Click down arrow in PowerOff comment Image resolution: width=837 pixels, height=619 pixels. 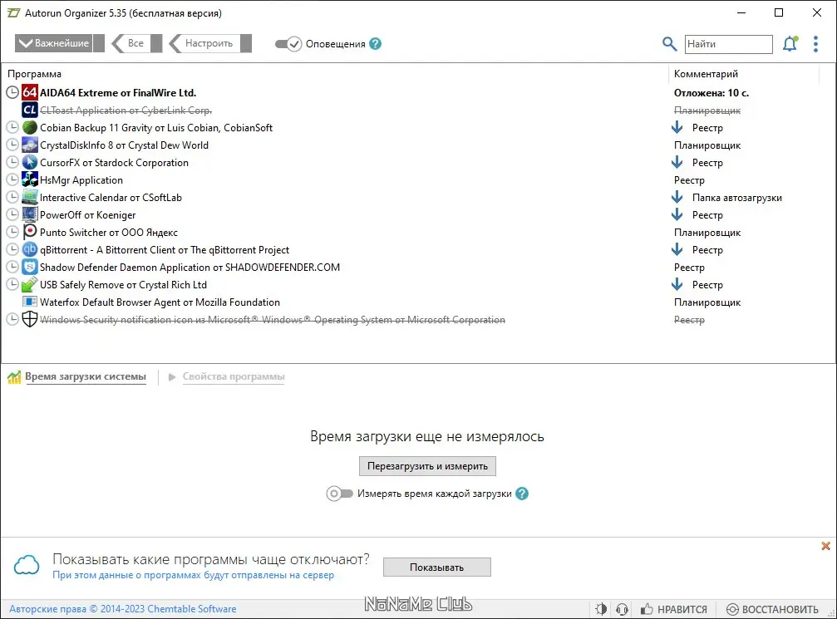tap(677, 214)
